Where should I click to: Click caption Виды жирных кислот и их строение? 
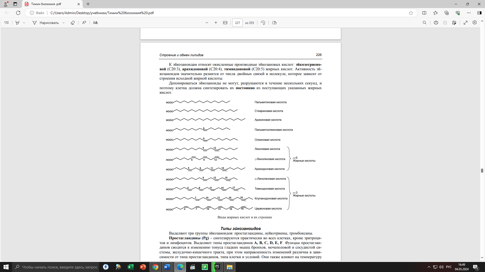[245, 217]
